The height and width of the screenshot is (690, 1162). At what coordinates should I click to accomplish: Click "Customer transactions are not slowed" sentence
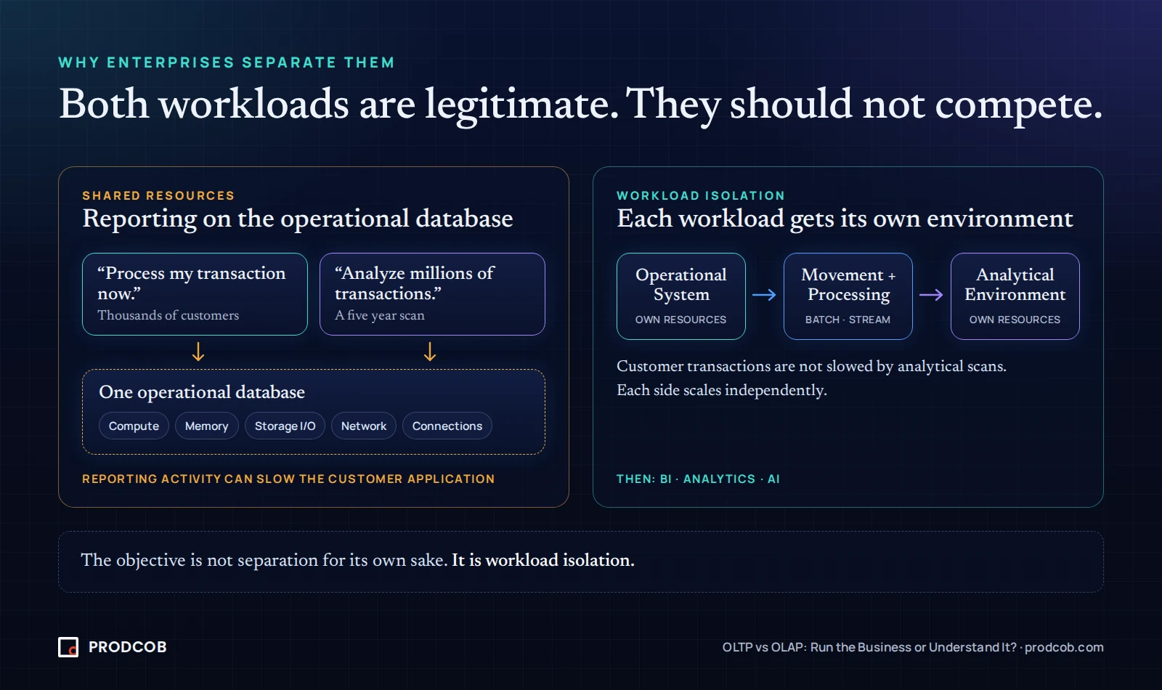coord(811,366)
